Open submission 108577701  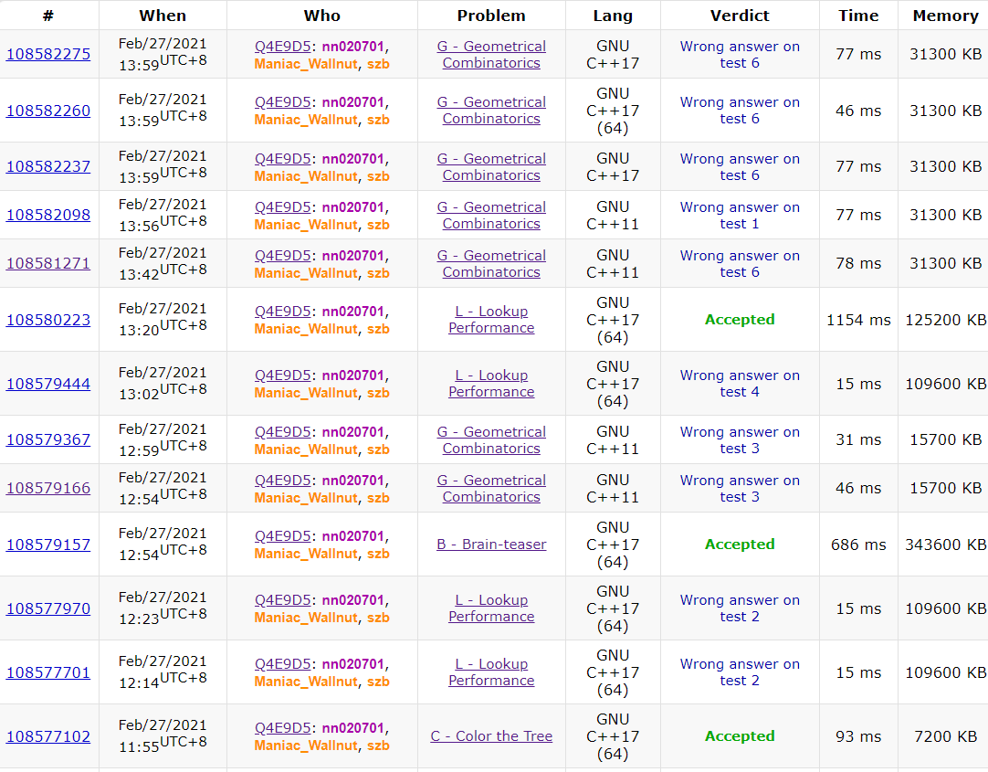coord(48,672)
